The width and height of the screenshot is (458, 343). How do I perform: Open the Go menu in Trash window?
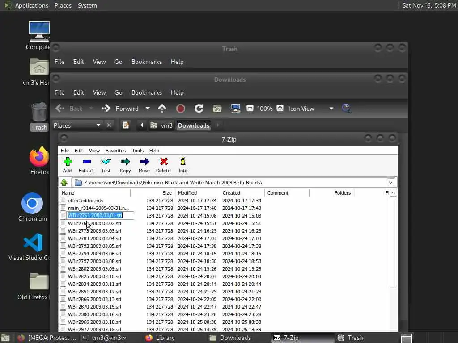(x=118, y=62)
